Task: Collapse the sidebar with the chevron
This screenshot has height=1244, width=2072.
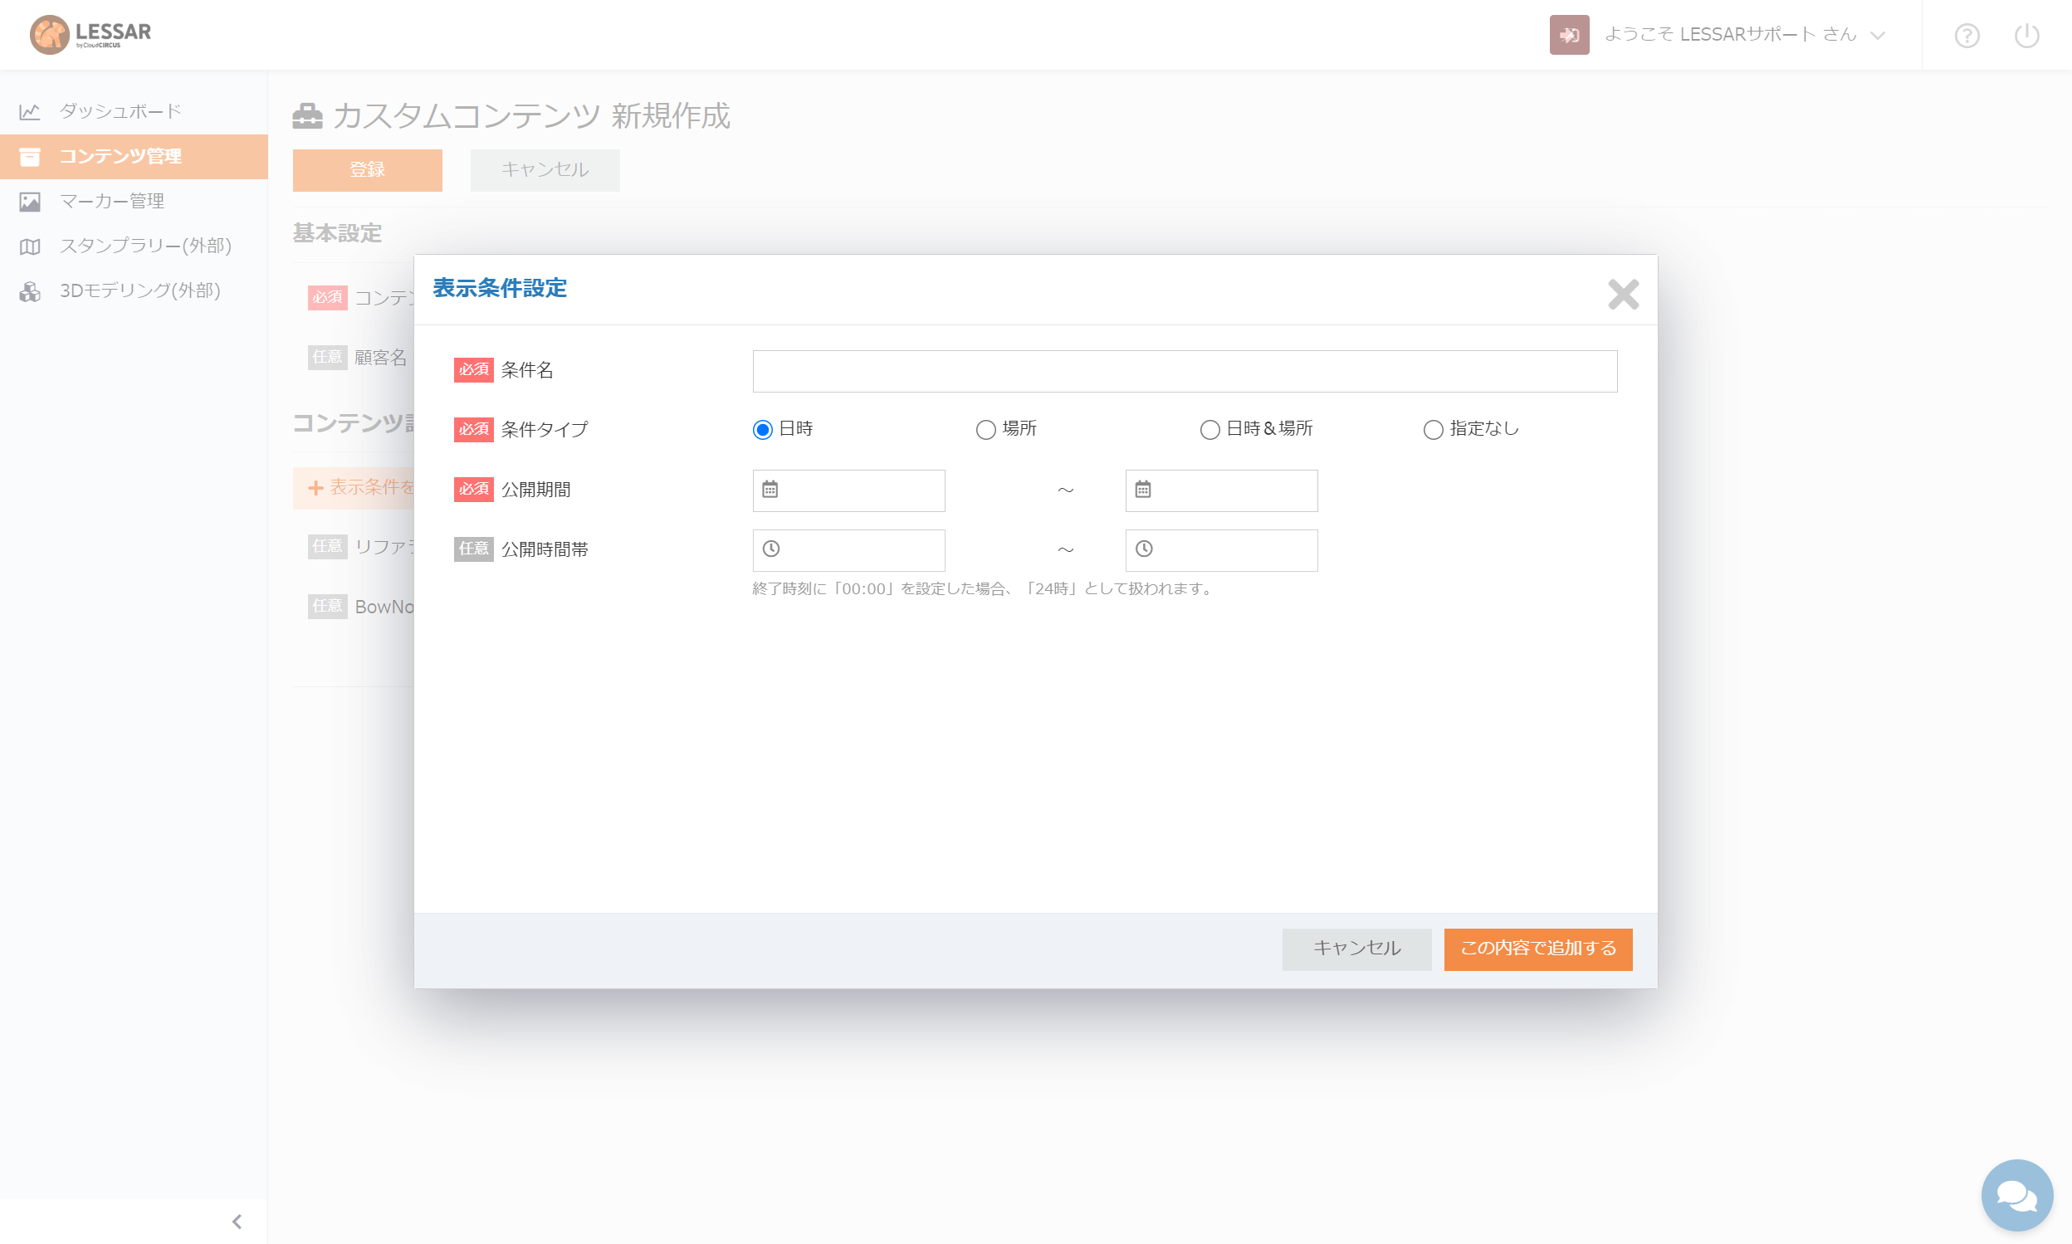Action: 237,1222
